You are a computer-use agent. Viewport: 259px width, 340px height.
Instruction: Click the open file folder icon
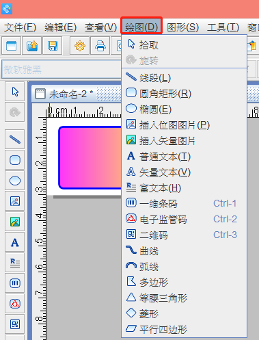(x=32, y=46)
